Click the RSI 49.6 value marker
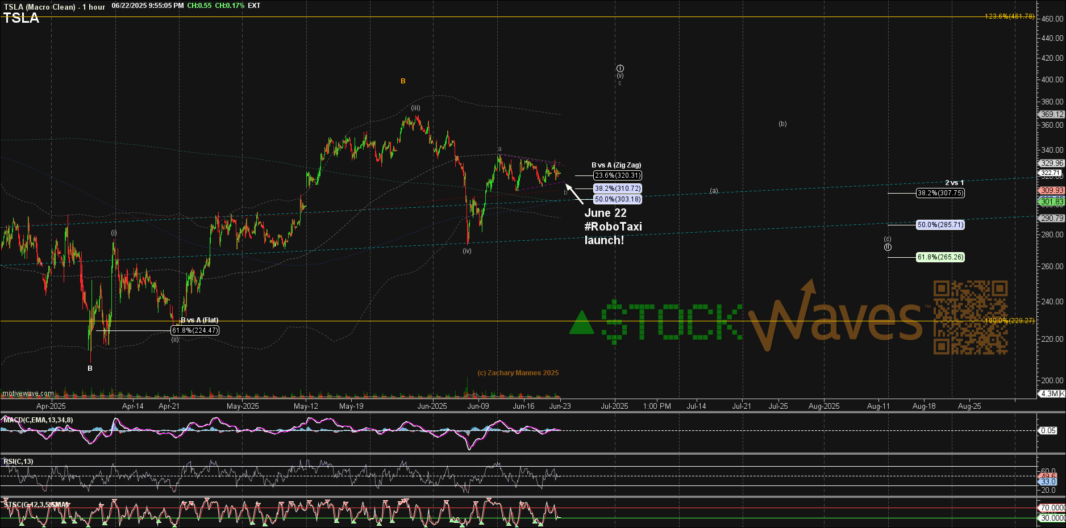The height and width of the screenshot is (528, 1066). point(1048,476)
